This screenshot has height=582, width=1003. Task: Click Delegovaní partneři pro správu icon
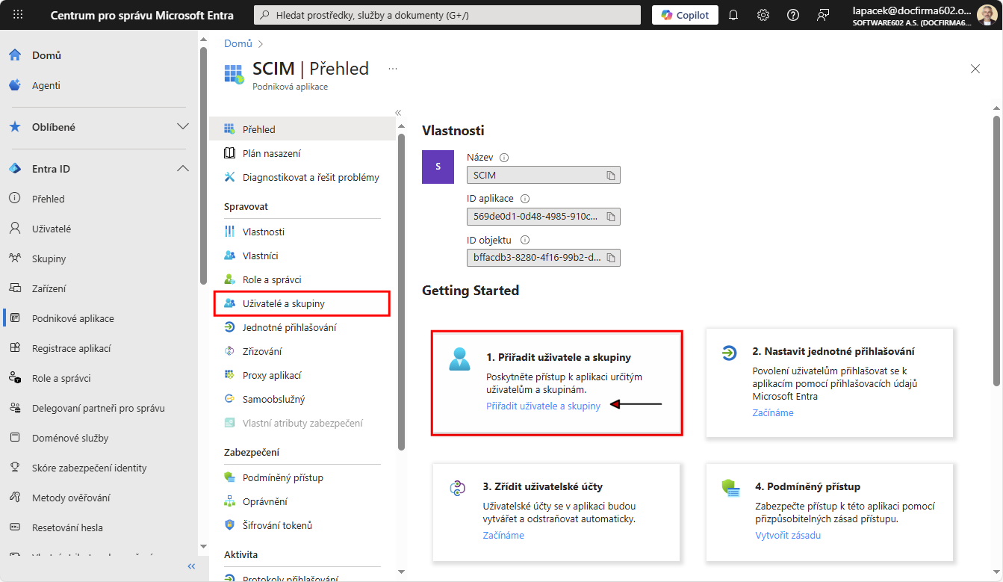tap(15, 408)
